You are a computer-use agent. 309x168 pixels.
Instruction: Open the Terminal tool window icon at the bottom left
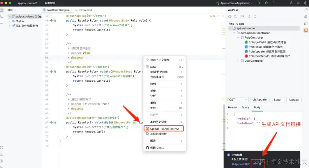pyautogui.click(x=2, y=154)
